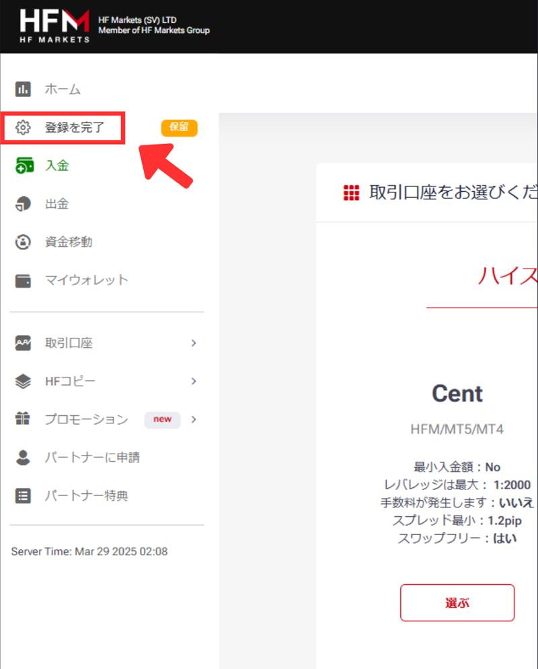
Task: Click the スプレッド最小：1.2pip line
Action: coord(457,521)
